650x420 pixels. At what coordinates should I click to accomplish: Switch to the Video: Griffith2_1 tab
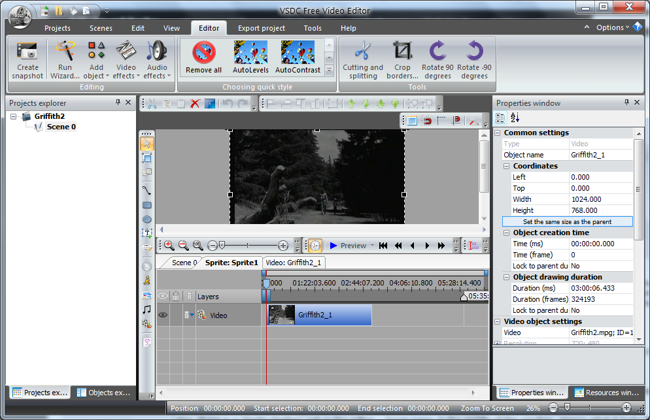[x=293, y=262]
